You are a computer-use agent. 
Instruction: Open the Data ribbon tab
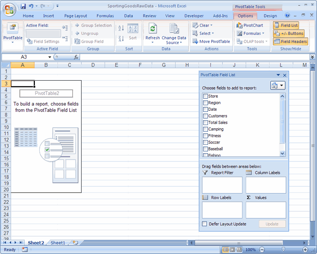pos(128,16)
